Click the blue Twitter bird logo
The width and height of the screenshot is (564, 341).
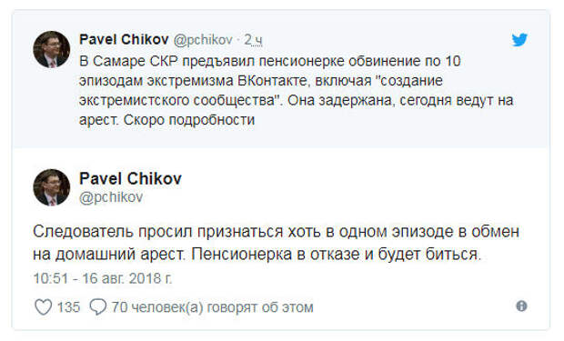[x=519, y=40]
